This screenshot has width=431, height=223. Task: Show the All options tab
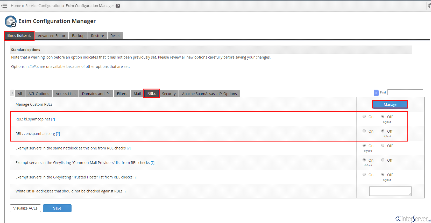20,93
